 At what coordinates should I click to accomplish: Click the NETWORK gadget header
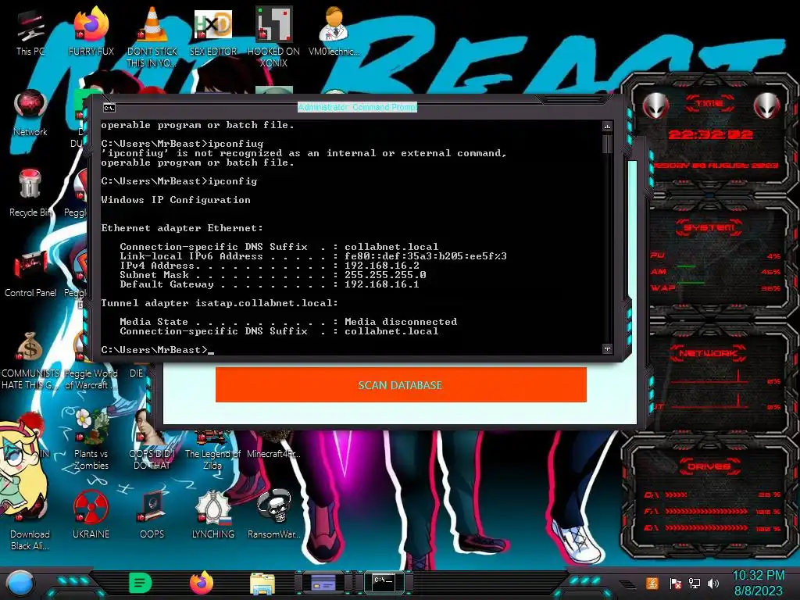tap(708, 353)
